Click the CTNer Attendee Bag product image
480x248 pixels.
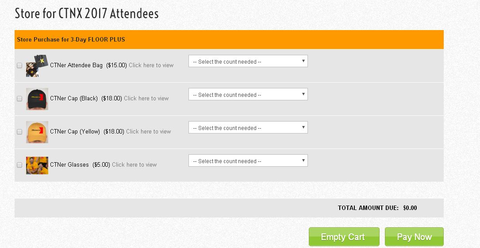pyautogui.click(x=37, y=66)
